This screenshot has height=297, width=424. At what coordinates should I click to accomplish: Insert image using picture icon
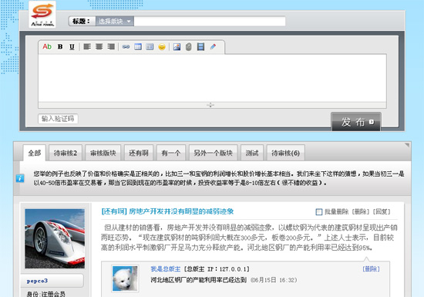point(177,46)
